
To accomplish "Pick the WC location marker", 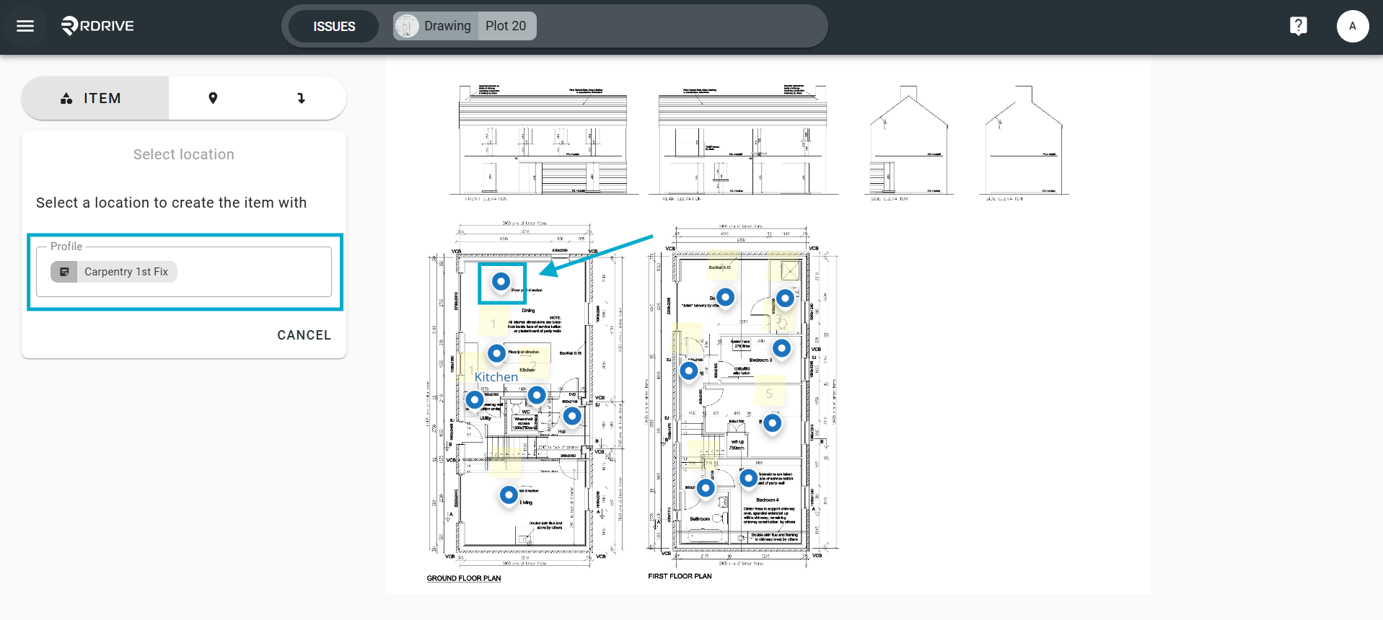I will pyautogui.click(x=537, y=394).
